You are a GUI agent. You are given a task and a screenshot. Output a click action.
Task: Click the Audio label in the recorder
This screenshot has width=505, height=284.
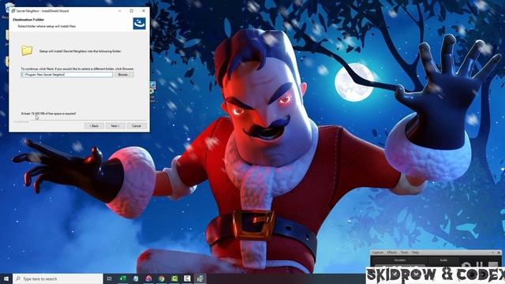tap(443, 260)
